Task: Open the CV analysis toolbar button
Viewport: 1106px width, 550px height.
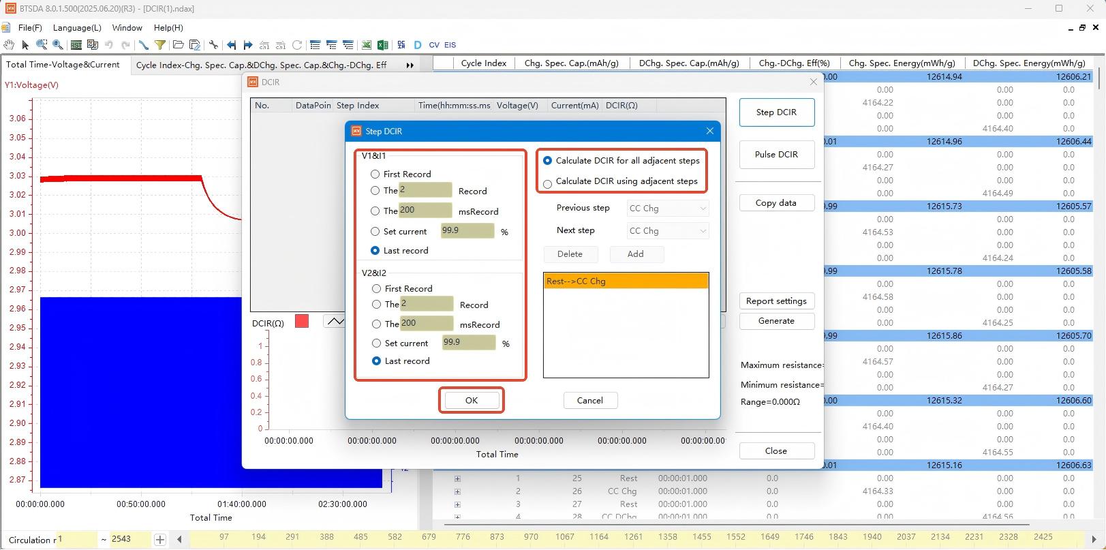Action: (x=434, y=45)
